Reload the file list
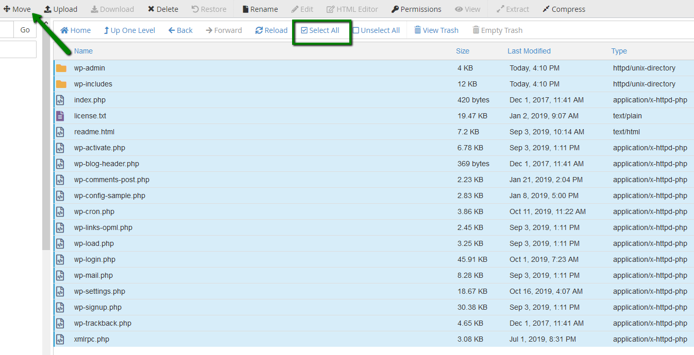This screenshot has width=694, height=355. 272,30
